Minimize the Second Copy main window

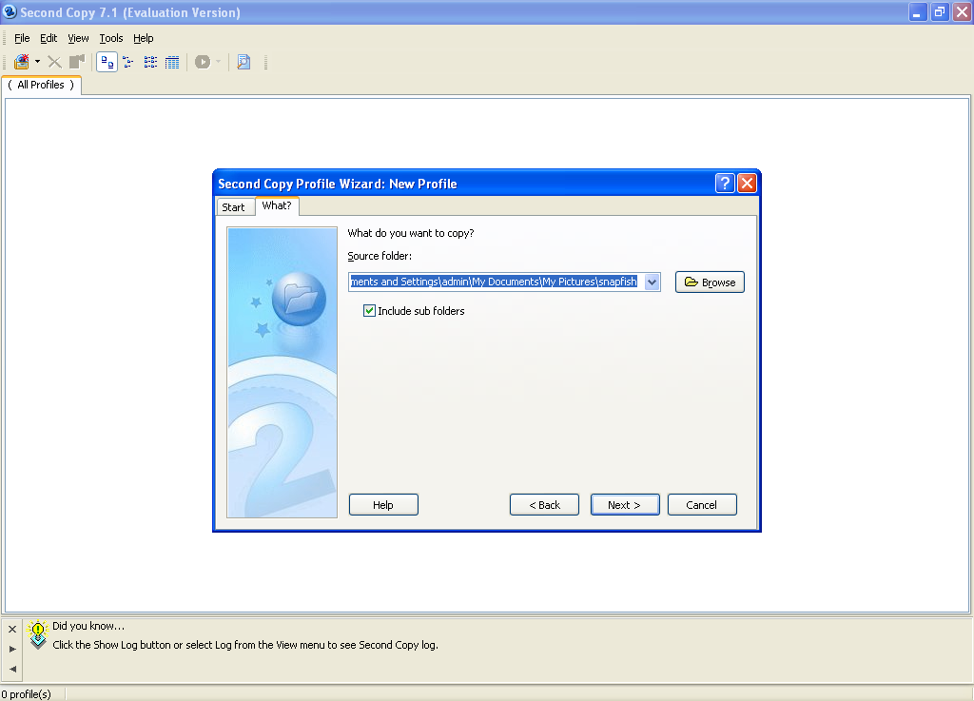(918, 11)
